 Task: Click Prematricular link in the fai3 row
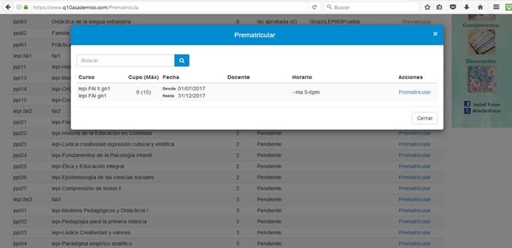415,199
